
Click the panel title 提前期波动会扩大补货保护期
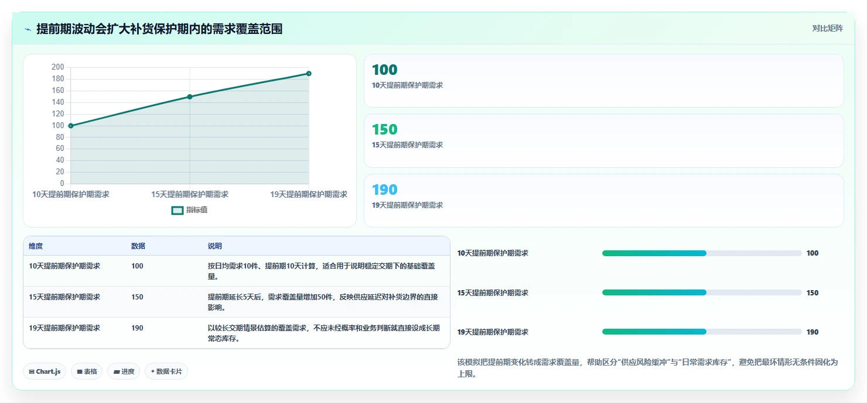[x=159, y=29]
